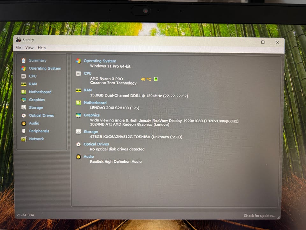The image size is (306, 230).
Task: Click the Motherboard icon in summary pane
Action: click(x=78, y=103)
